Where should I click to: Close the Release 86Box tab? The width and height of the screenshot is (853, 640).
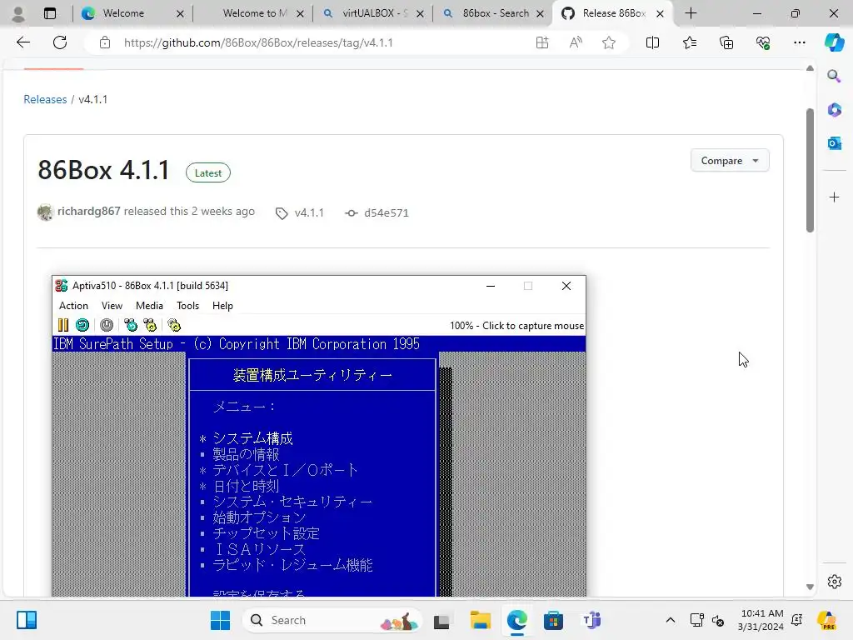660,13
